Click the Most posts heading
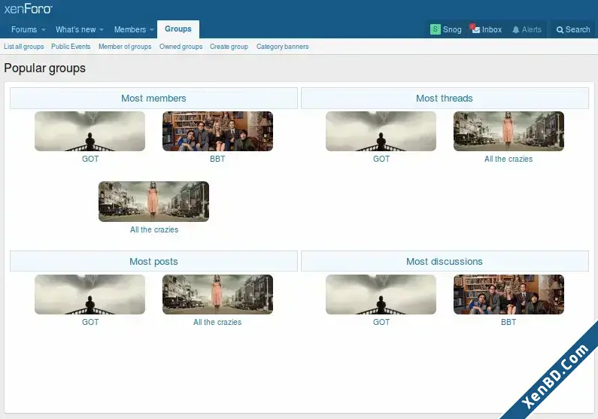Screen dimensions: 598x419 point(153,262)
